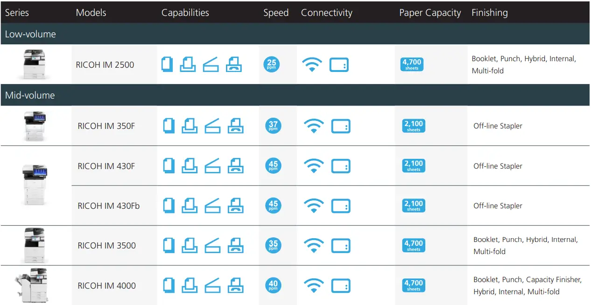Select the Low-volume section header

(30, 34)
